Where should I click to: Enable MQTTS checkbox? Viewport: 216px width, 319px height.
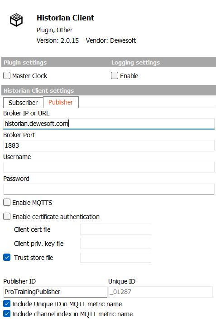(7, 202)
